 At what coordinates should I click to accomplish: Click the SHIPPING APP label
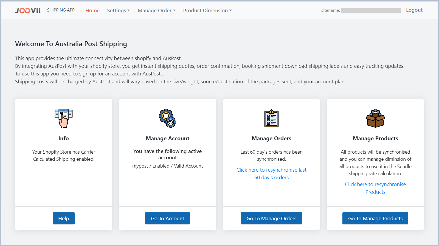click(x=61, y=10)
